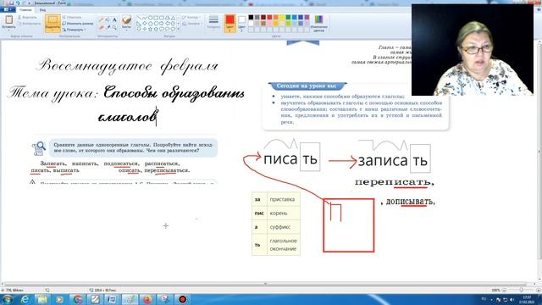Open Google Chrome from the taskbar
Screen dimensions: 542x305
tap(77, 299)
